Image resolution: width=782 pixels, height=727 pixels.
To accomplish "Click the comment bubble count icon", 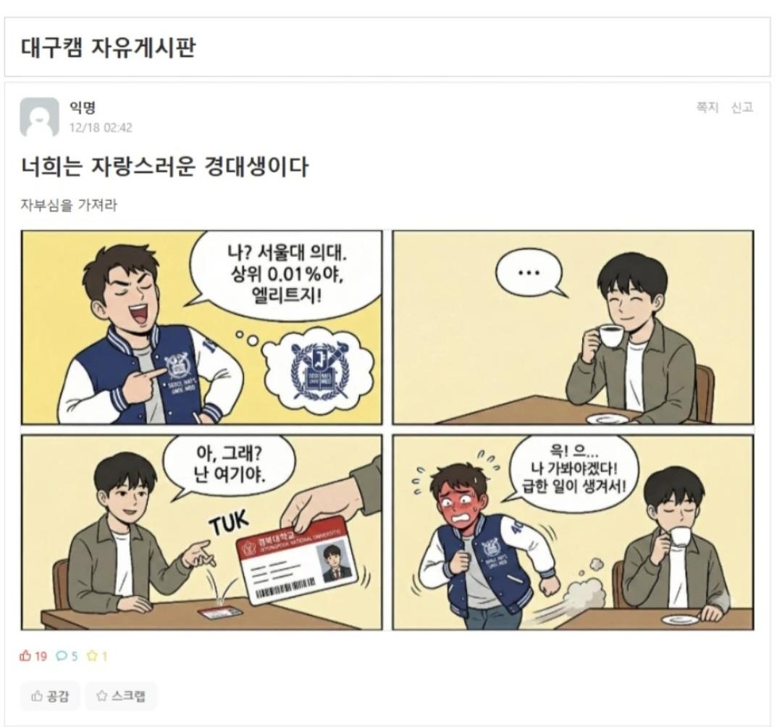I will pyautogui.click(x=62, y=656).
